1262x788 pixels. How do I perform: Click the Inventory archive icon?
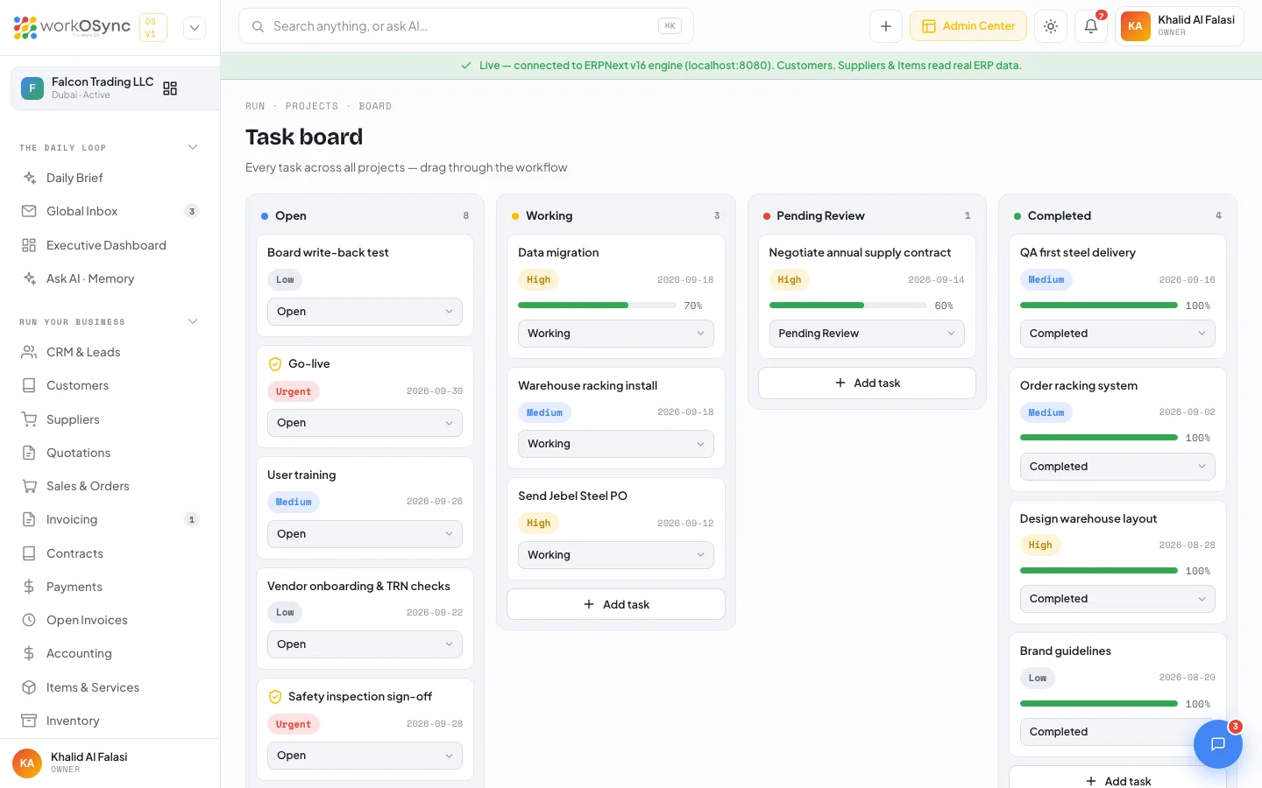tap(29, 721)
